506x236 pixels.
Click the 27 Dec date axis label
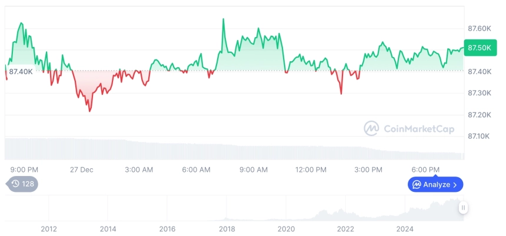(81, 169)
